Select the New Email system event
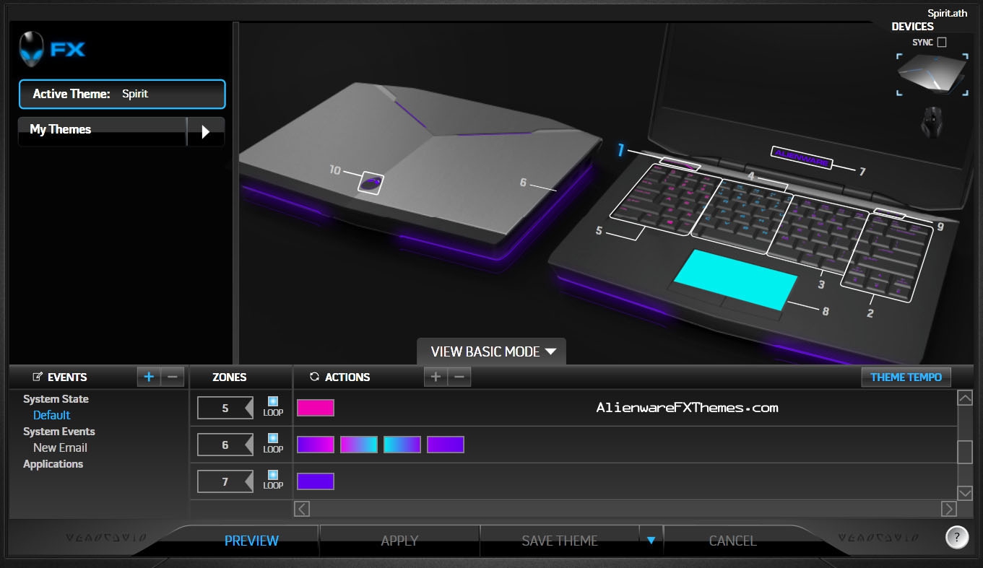The width and height of the screenshot is (983, 568). pyautogui.click(x=60, y=447)
